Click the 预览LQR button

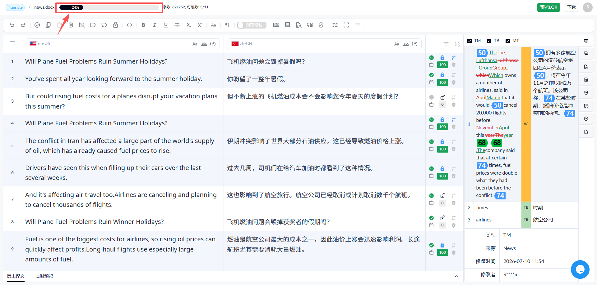coord(548,7)
